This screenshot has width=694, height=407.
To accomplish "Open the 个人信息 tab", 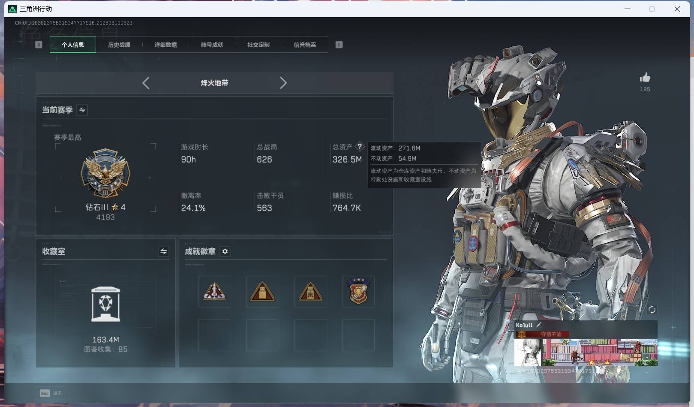I will [x=73, y=45].
